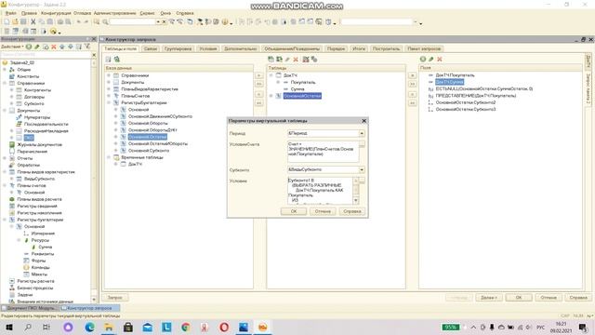Click the 1C application icon on taskbar

coord(262,327)
